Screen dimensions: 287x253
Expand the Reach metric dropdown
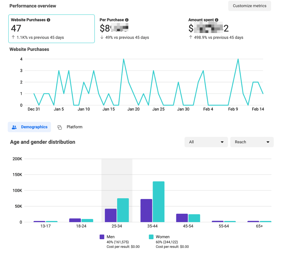coord(251,142)
